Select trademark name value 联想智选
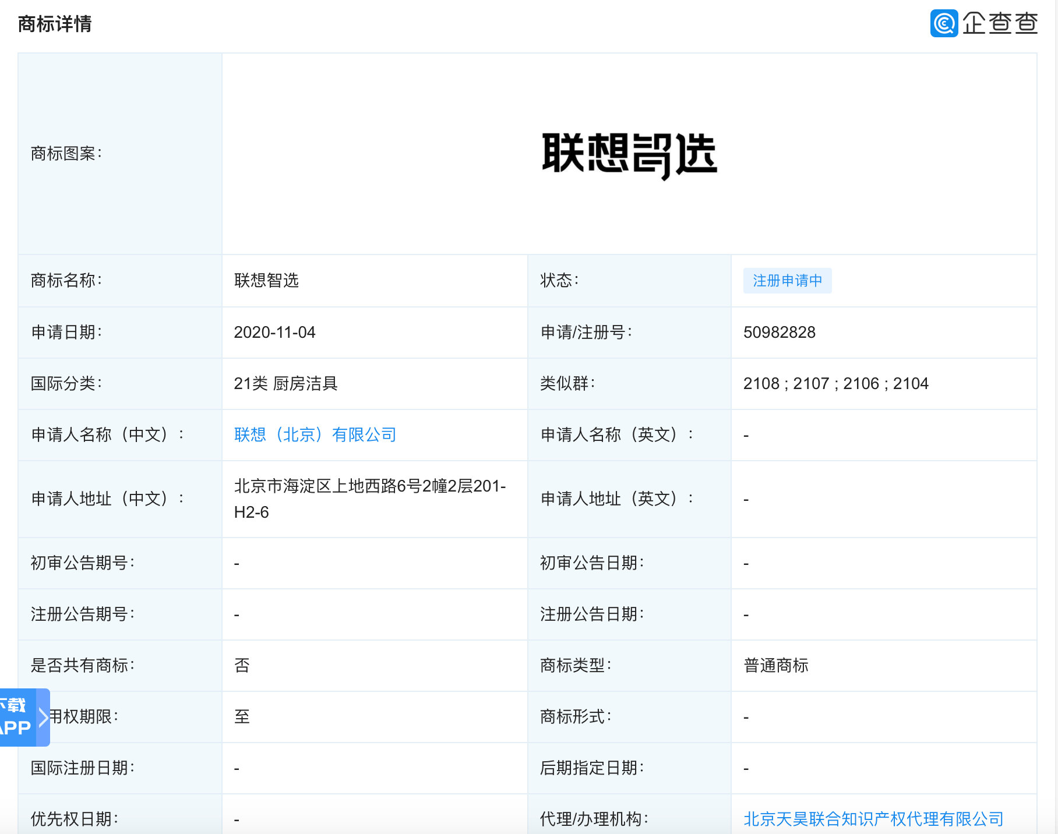The height and width of the screenshot is (834, 1058). tap(266, 280)
